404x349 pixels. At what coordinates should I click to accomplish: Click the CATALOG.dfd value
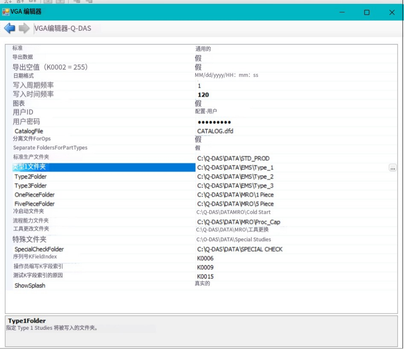tap(215, 131)
